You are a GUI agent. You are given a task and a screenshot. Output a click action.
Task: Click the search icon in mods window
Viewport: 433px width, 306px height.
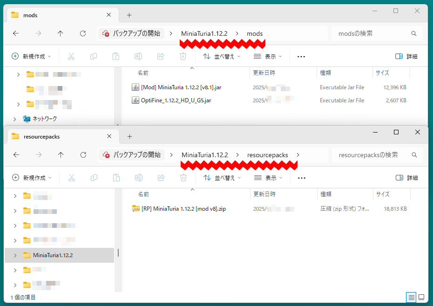click(413, 33)
